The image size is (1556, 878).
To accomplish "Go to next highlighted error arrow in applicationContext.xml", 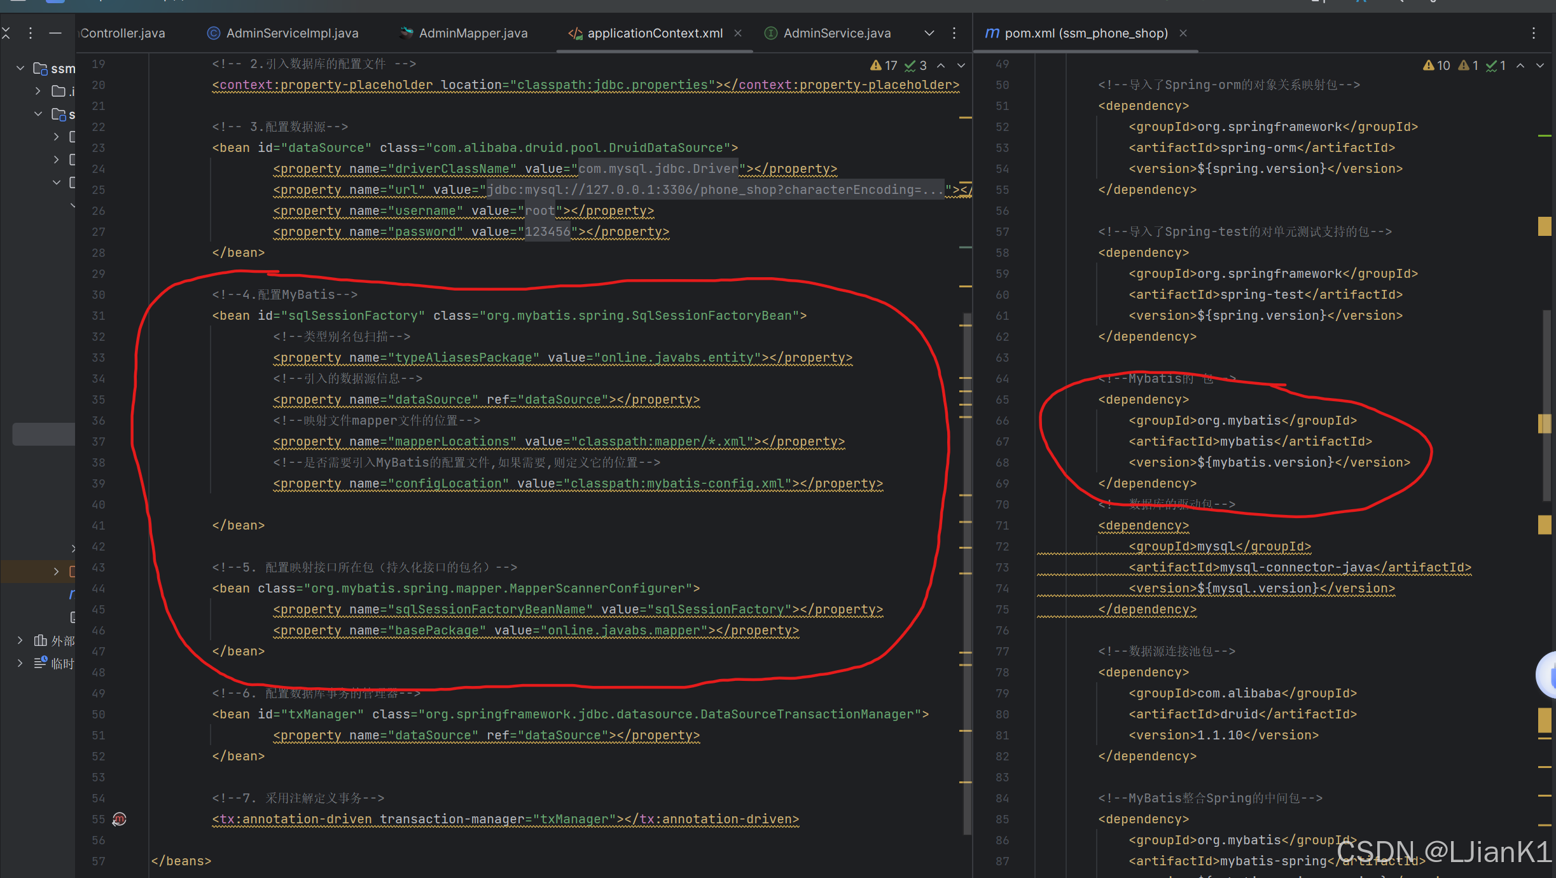I will [x=961, y=65].
